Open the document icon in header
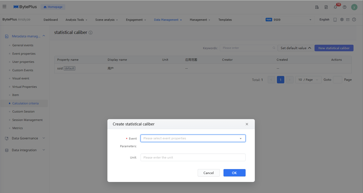Image resolution: width=363 pixels, height=193 pixels. [326, 7]
